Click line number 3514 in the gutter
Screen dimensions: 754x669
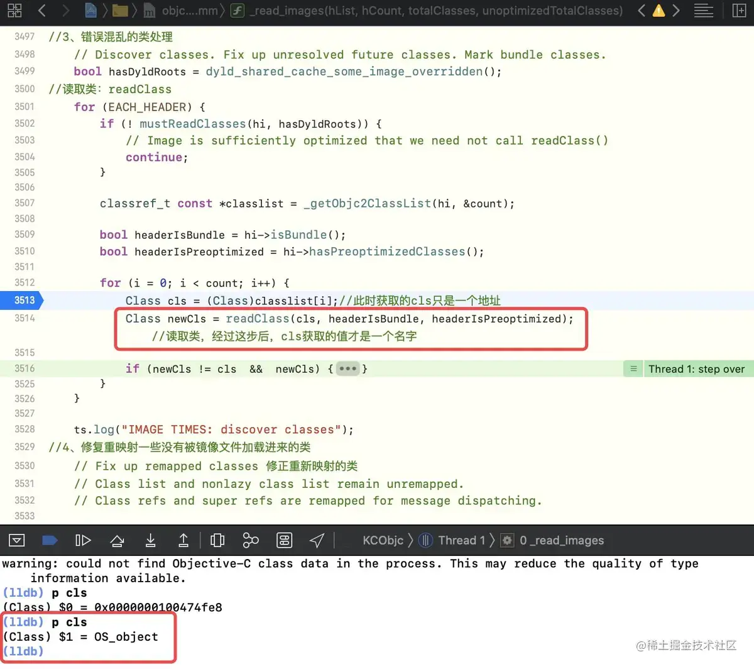(25, 318)
